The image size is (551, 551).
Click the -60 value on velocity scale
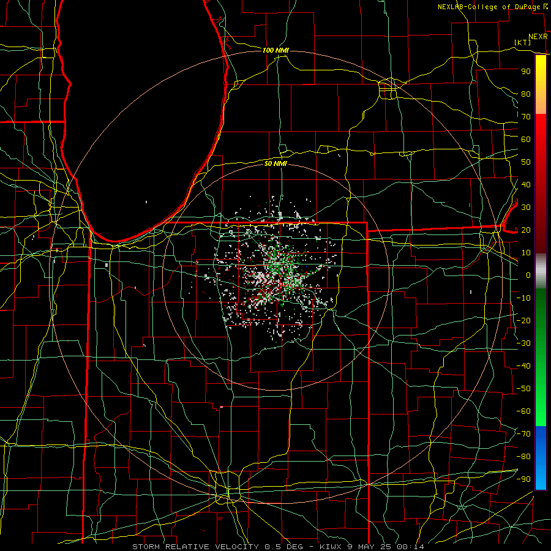[x=523, y=411]
